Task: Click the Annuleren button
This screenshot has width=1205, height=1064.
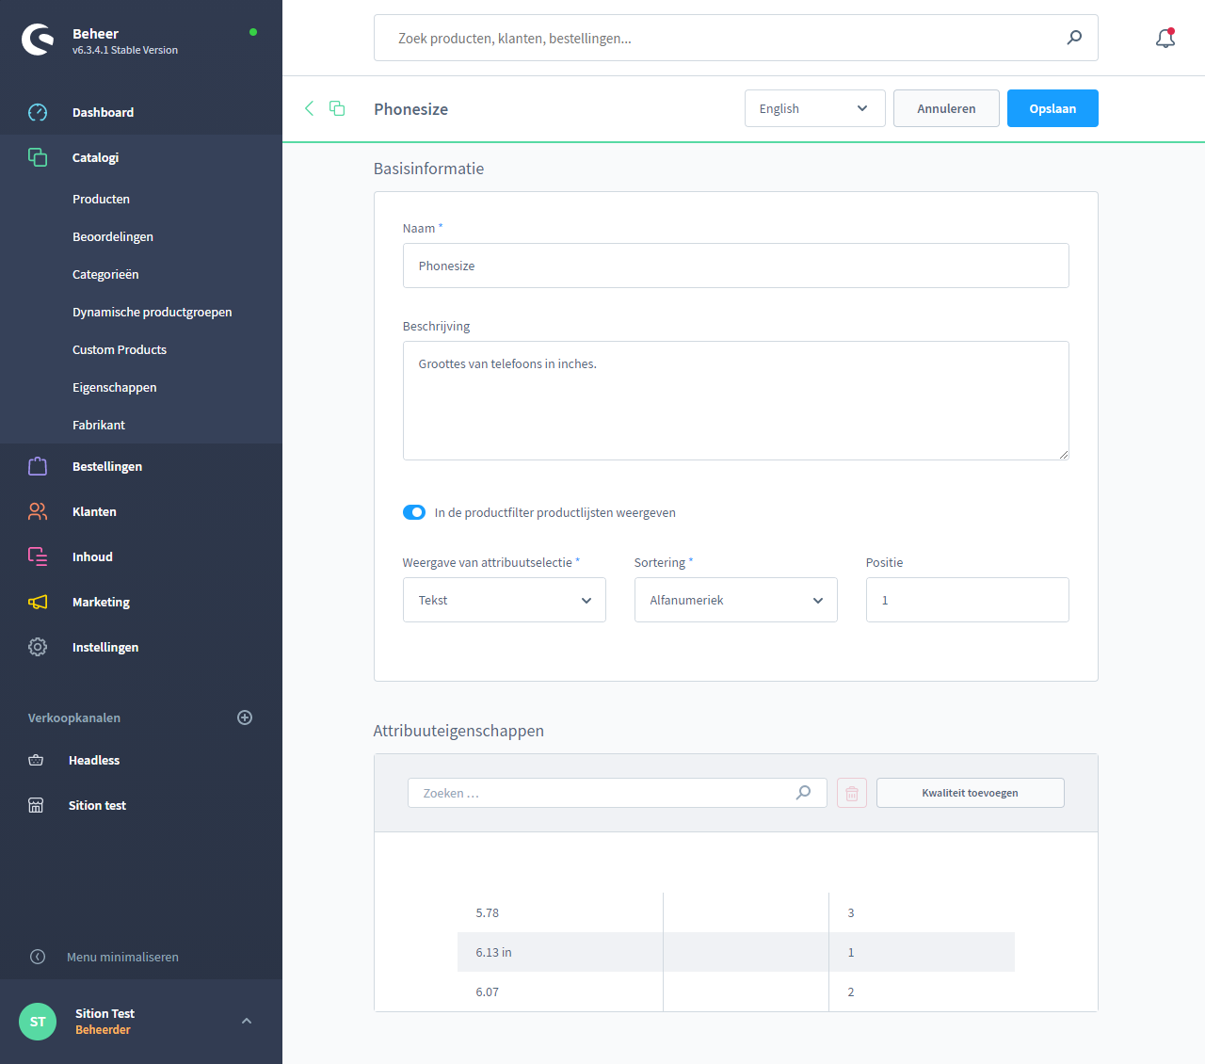Action: point(945,108)
